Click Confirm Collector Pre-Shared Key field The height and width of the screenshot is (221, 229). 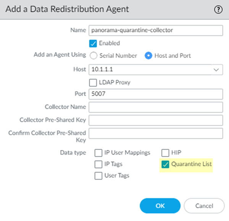(x=155, y=133)
